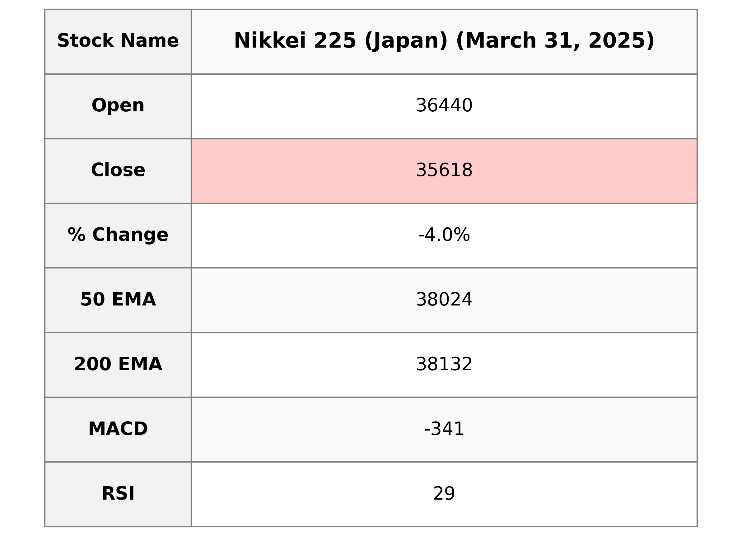
Task: Click the 'Nikkei 225' title text
Action: (295, 41)
